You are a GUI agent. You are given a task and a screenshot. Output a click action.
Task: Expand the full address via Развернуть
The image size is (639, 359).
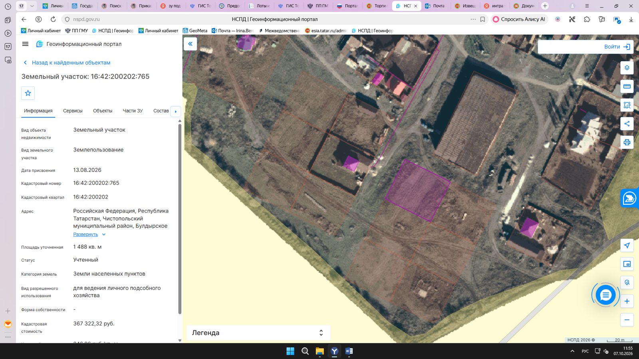89,235
